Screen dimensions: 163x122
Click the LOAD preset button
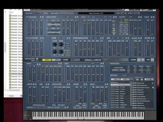click(x=125, y=79)
